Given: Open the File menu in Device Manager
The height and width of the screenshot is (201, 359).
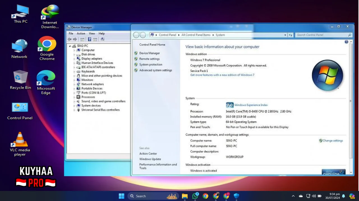Looking at the screenshot, I should (x=71, y=33).
